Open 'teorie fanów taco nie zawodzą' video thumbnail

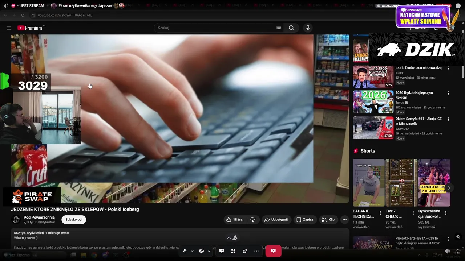click(x=373, y=77)
